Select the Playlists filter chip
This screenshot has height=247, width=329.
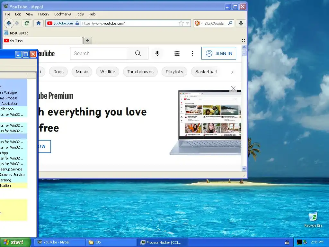pyautogui.click(x=174, y=72)
